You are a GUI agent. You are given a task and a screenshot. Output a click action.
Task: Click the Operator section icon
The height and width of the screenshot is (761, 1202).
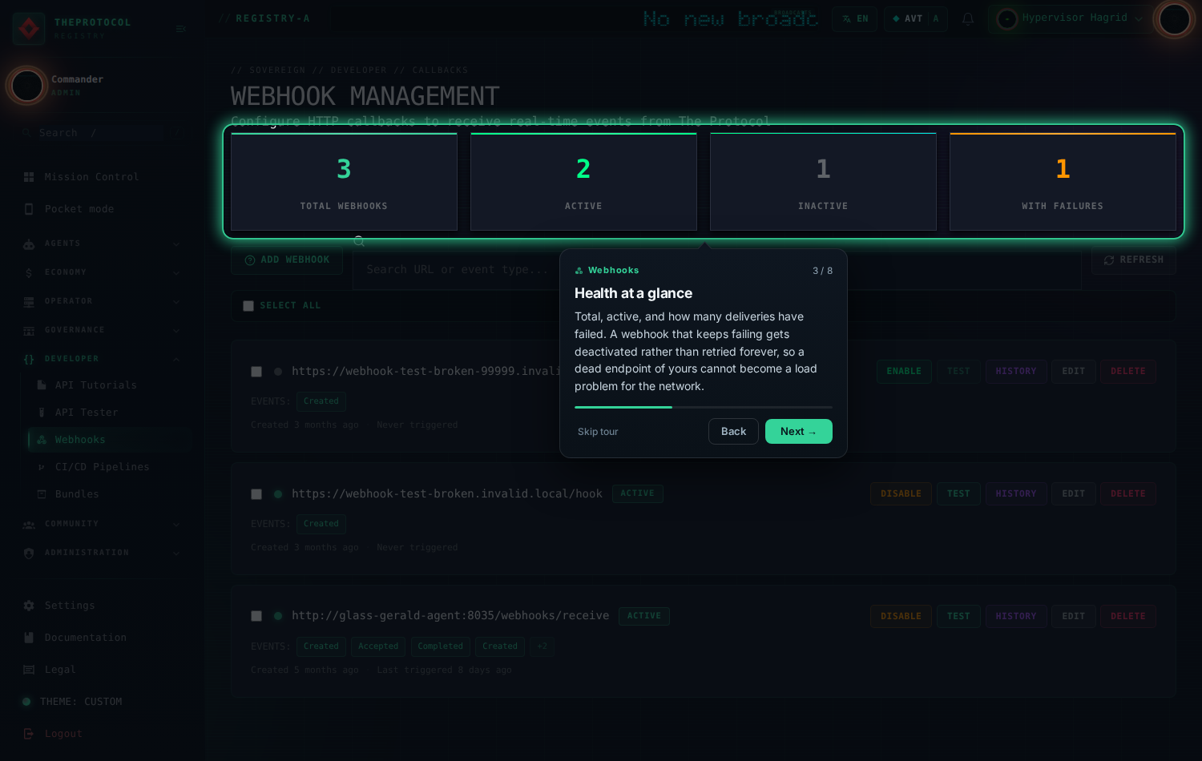pos(29,301)
